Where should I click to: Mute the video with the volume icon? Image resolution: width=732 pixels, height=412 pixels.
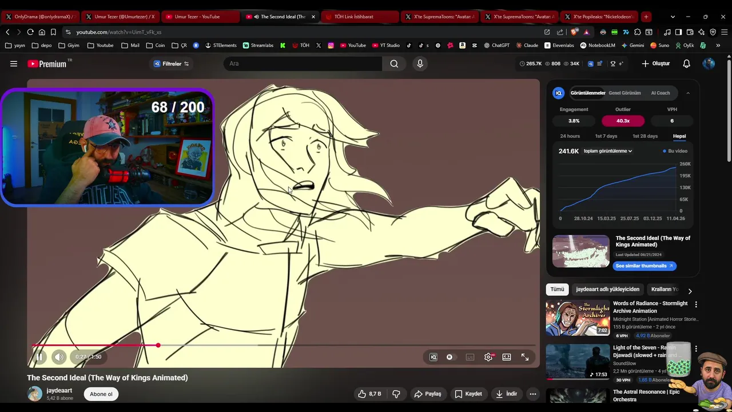pyautogui.click(x=59, y=357)
